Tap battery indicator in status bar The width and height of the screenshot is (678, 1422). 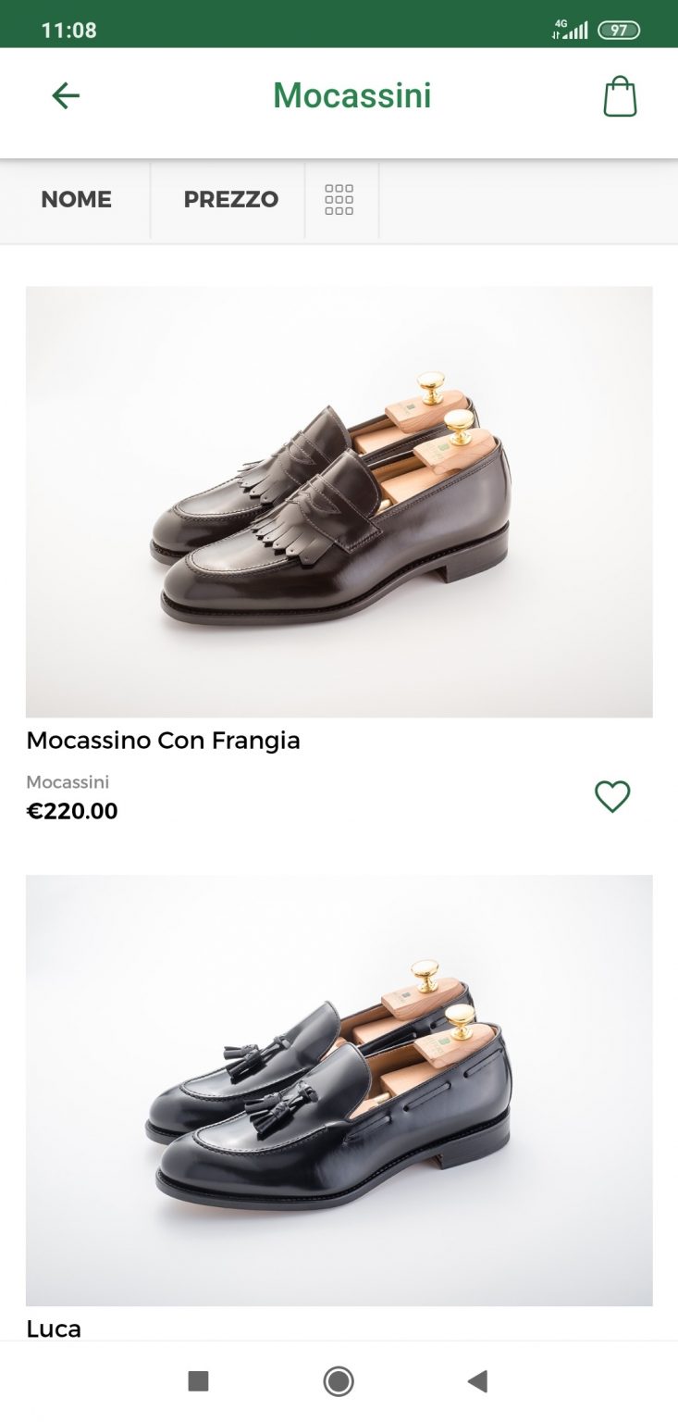[x=619, y=31]
